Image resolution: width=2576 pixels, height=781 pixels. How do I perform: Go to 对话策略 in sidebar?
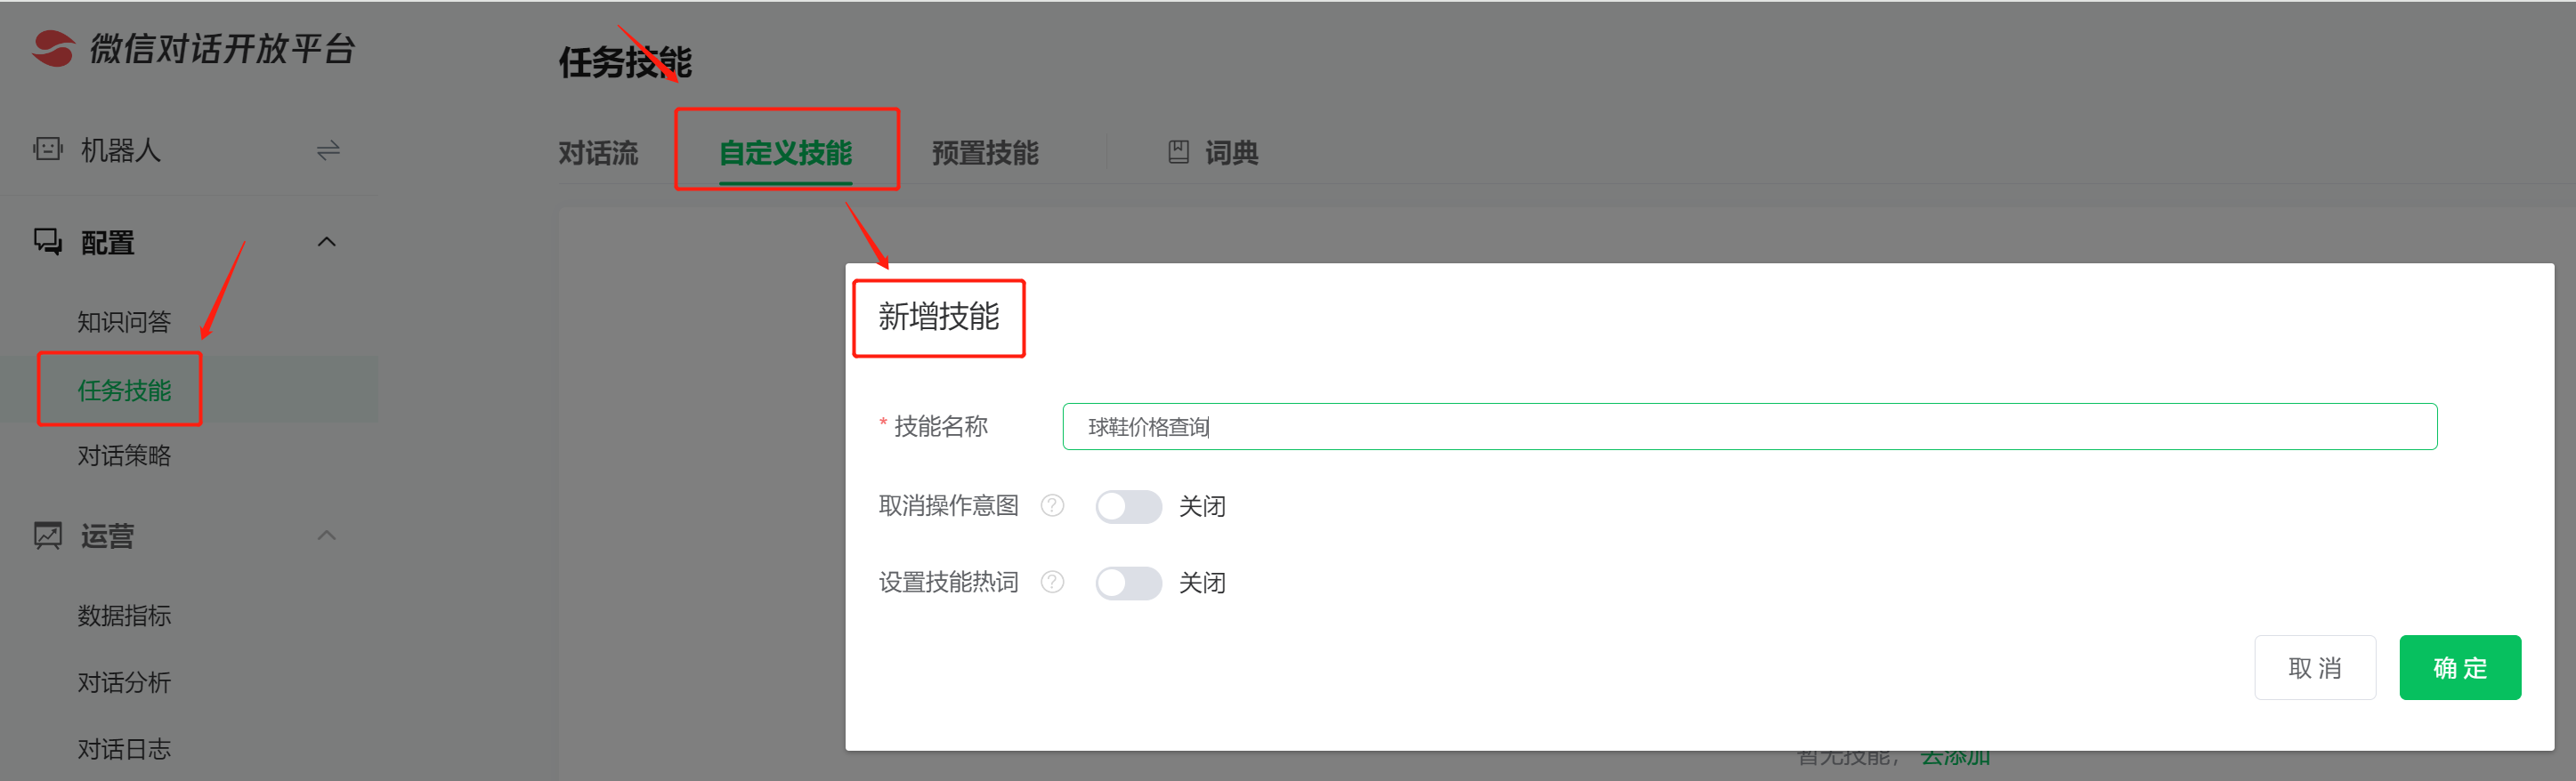tap(124, 455)
